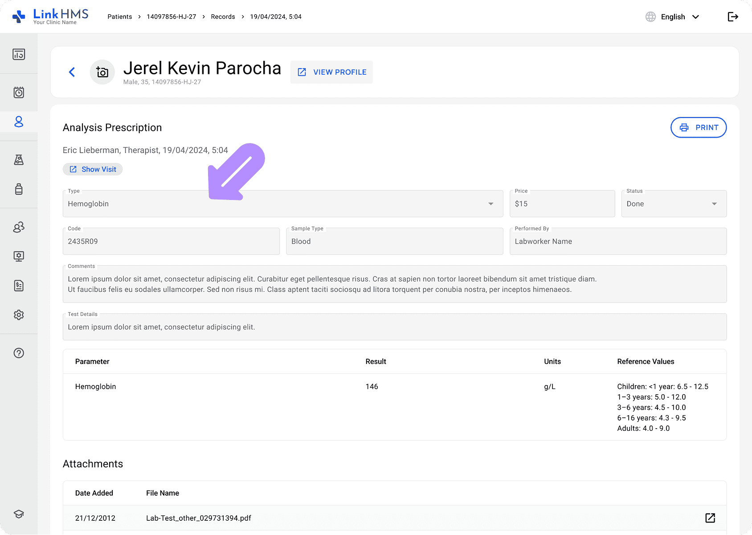The image size is (752, 535).
Task: Open the laboratory flask sidebar icon
Action: [x=19, y=160]
